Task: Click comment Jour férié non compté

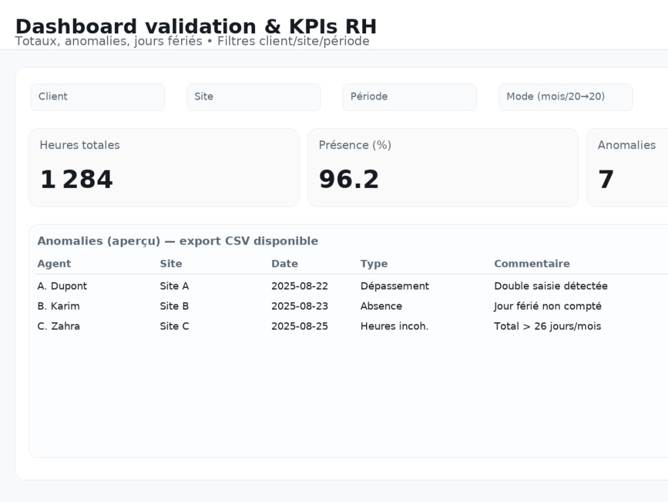Action: 548,306
